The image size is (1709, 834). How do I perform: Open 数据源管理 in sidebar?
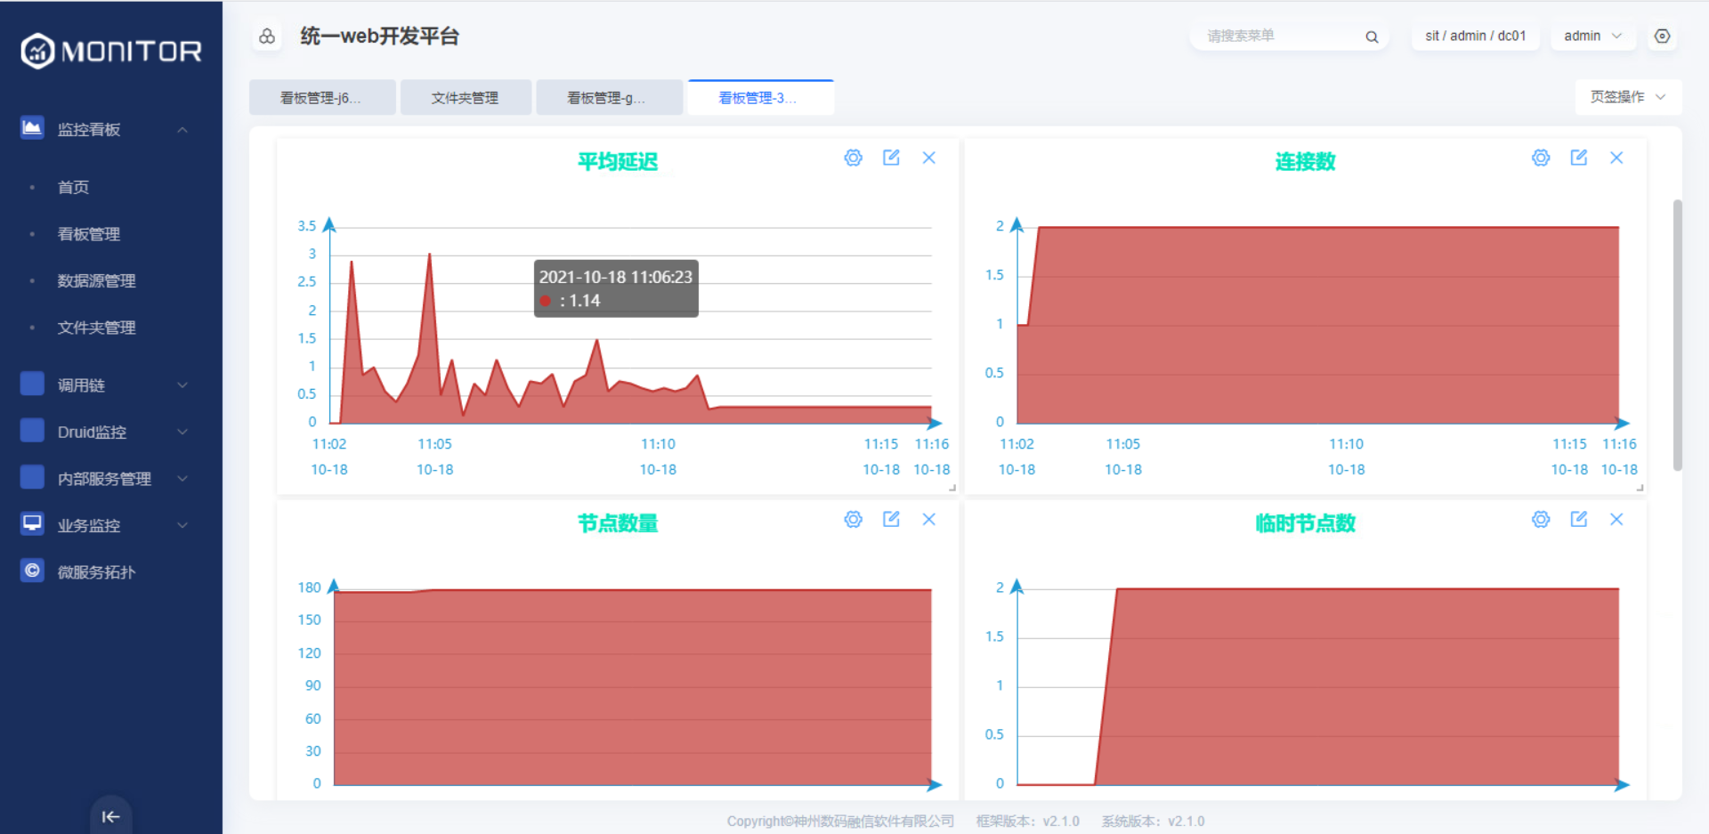coord(96,280)
